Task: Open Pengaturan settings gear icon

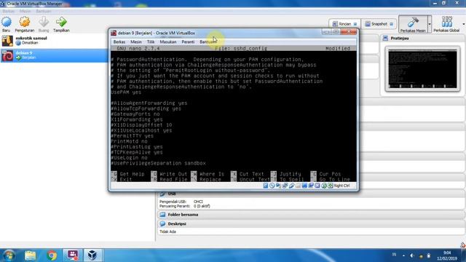Action: (24, 22)
